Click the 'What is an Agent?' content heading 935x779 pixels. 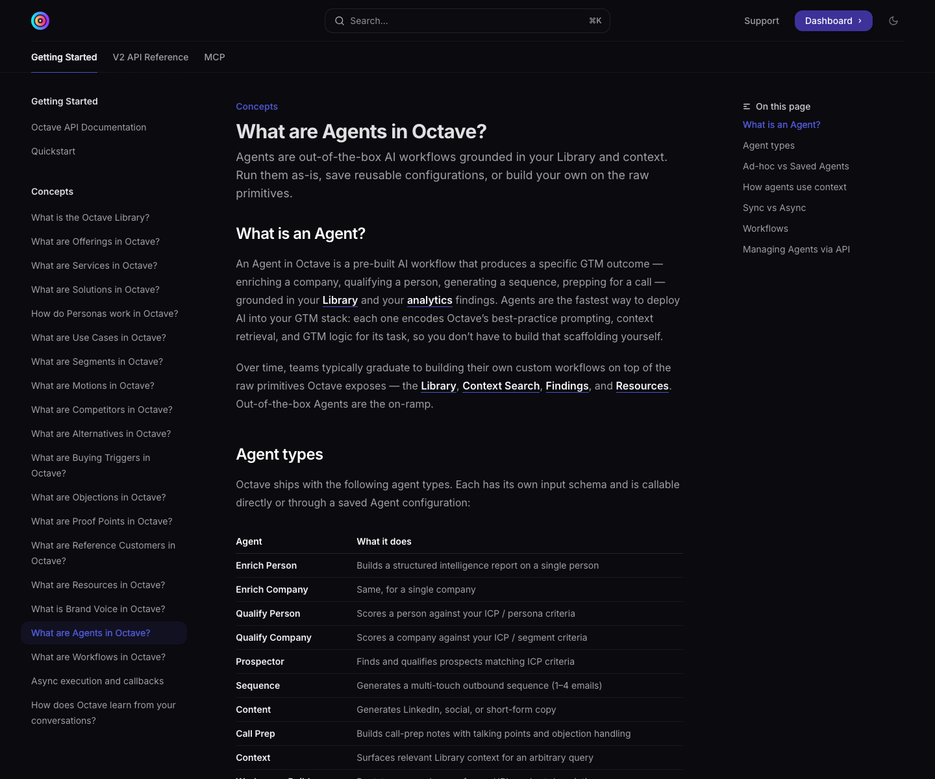(301, 234)
